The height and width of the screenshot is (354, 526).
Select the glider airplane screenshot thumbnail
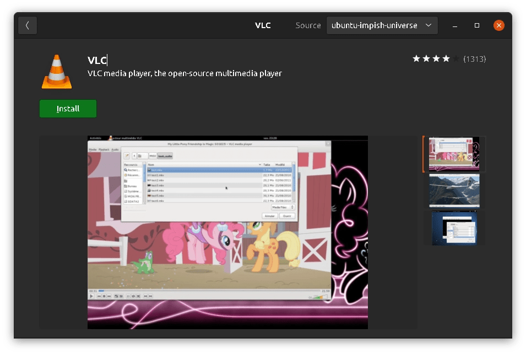pyautogui.click(x=454, y=191)
